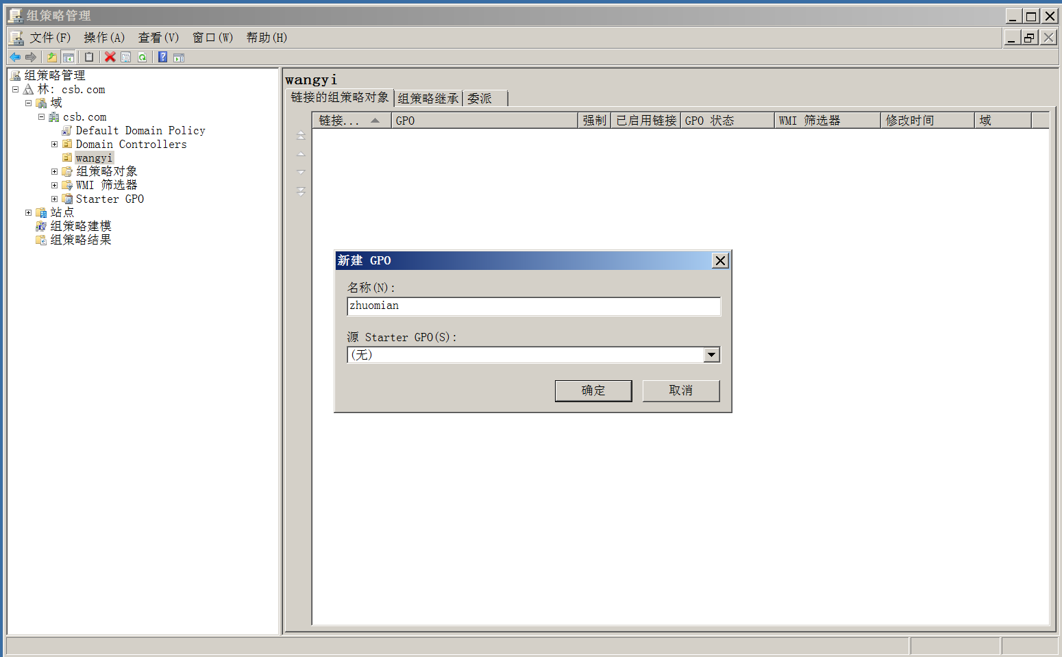
Task: Open the 操作(A) menu
Action: click(104, 38)
